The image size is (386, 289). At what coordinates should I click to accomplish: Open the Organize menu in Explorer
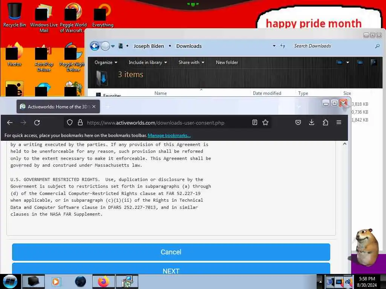coord(106,62)
